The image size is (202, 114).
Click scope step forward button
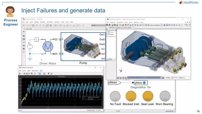point(29,73)
